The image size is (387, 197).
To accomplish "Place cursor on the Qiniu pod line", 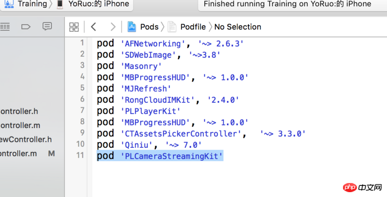I will pos(149,145).
